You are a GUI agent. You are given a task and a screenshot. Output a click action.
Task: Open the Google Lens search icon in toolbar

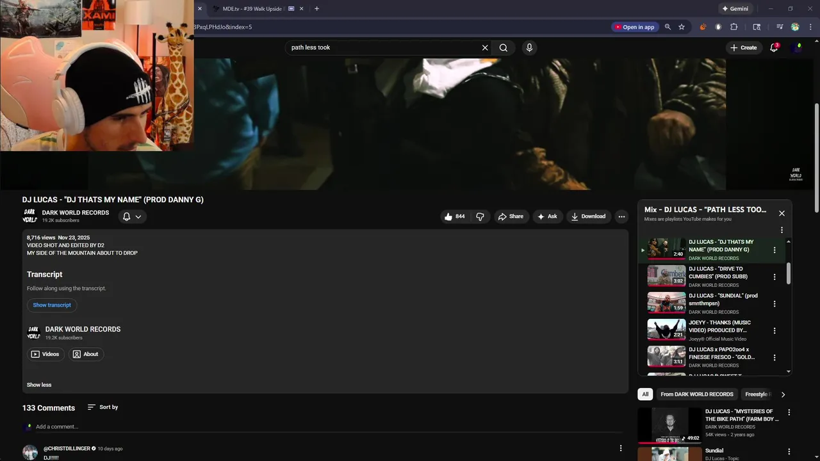(757, 27)
